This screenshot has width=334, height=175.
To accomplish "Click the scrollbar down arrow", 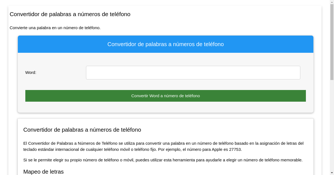I will pos(332,172).
